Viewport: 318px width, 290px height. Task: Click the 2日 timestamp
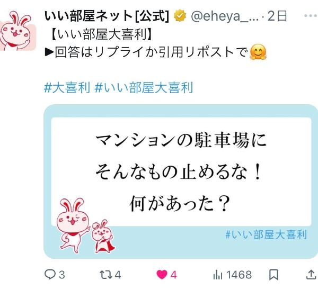(x=277, y=16)
